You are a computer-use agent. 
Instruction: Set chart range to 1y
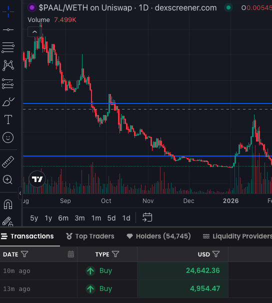pyautogui.click(x=48, y=218)
